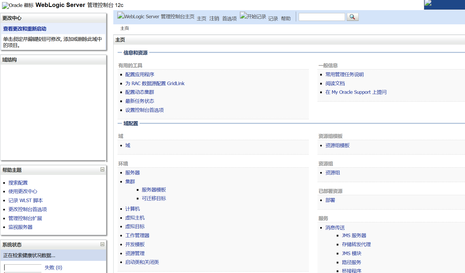465x273 pixels.
Task: Open 存储转发代理 link
Action: point(356,244)
